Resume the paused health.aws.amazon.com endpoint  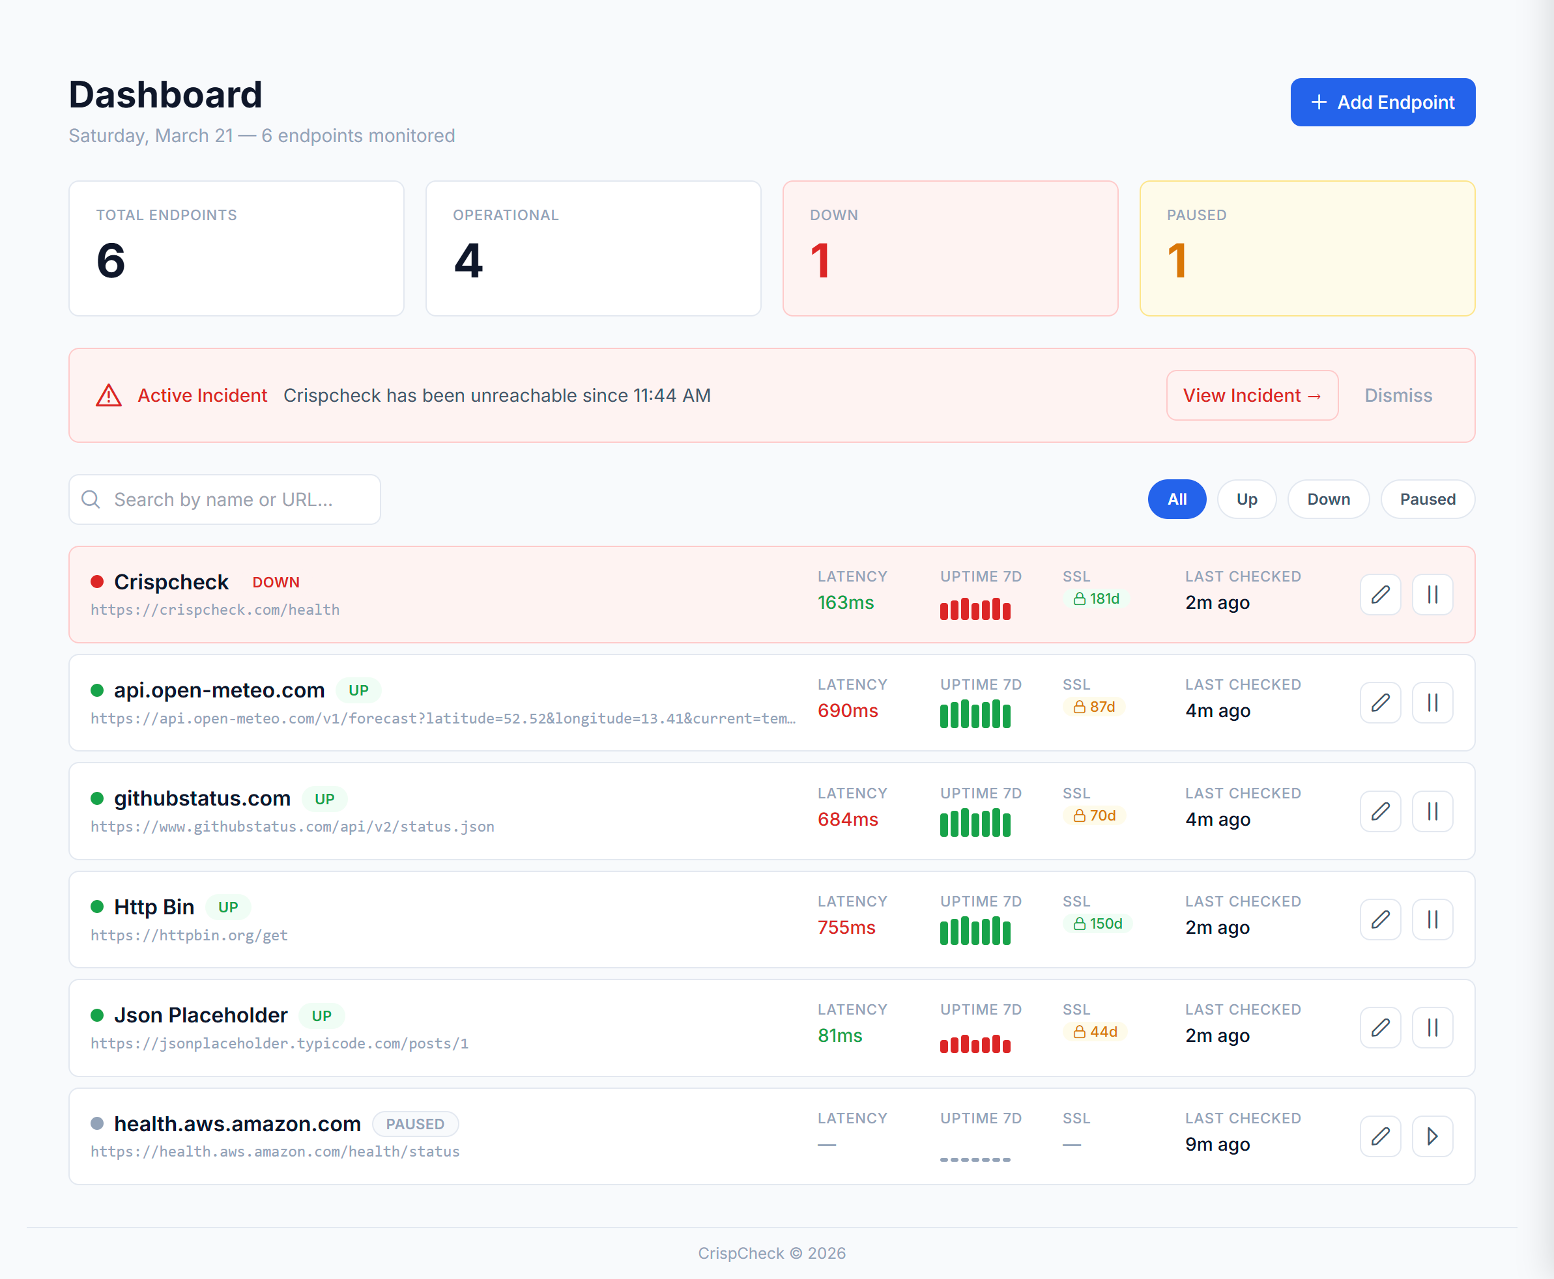1432,1136
